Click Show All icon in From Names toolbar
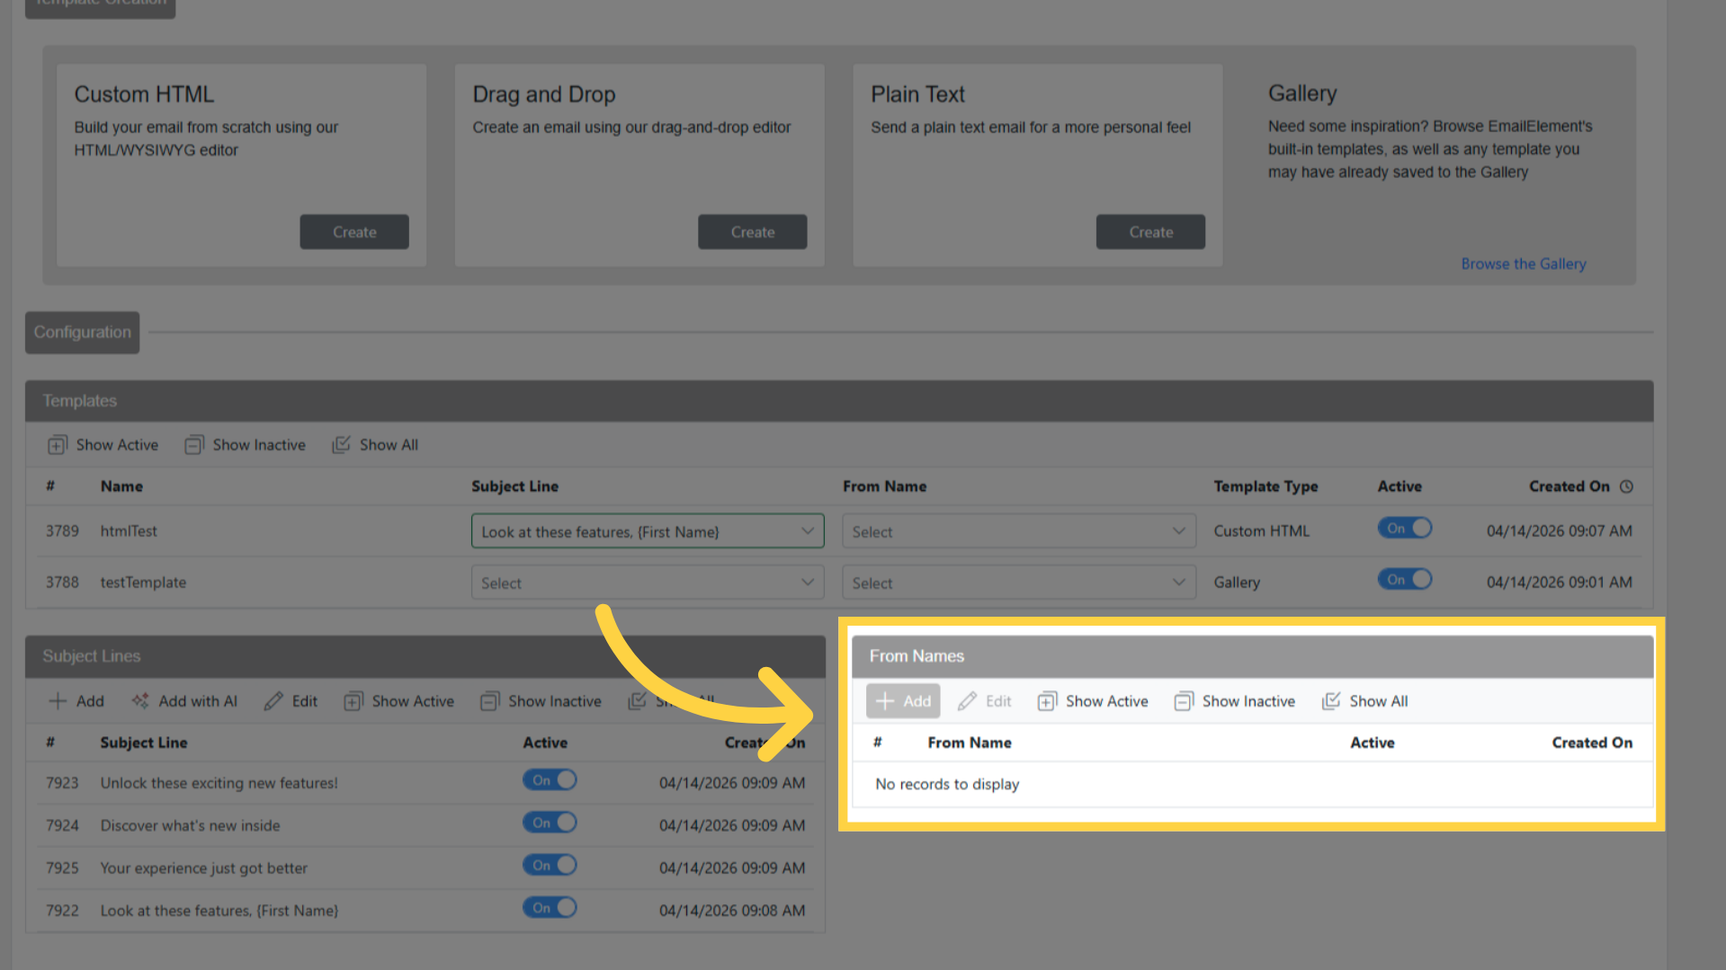The width and height of the screenshot is (1726, 970). (1331, 701)
